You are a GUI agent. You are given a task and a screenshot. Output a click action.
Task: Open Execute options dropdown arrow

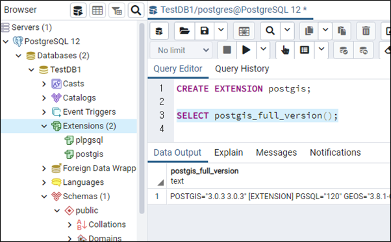[263, 50]
